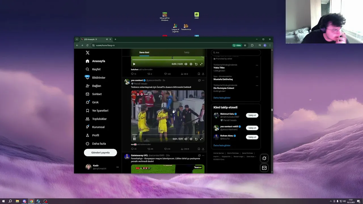The width and height of the screenshot is (363, 204).
Task: Open Bildirimler notifications
Action: click(x=95, y=78)
